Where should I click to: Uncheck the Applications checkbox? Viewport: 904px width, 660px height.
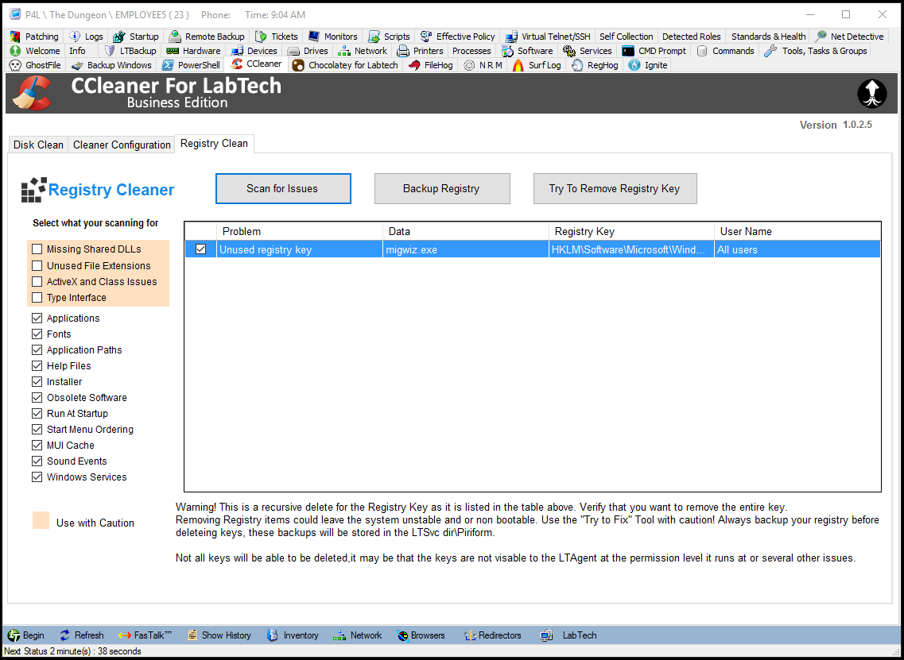click(x=37, y=318)
